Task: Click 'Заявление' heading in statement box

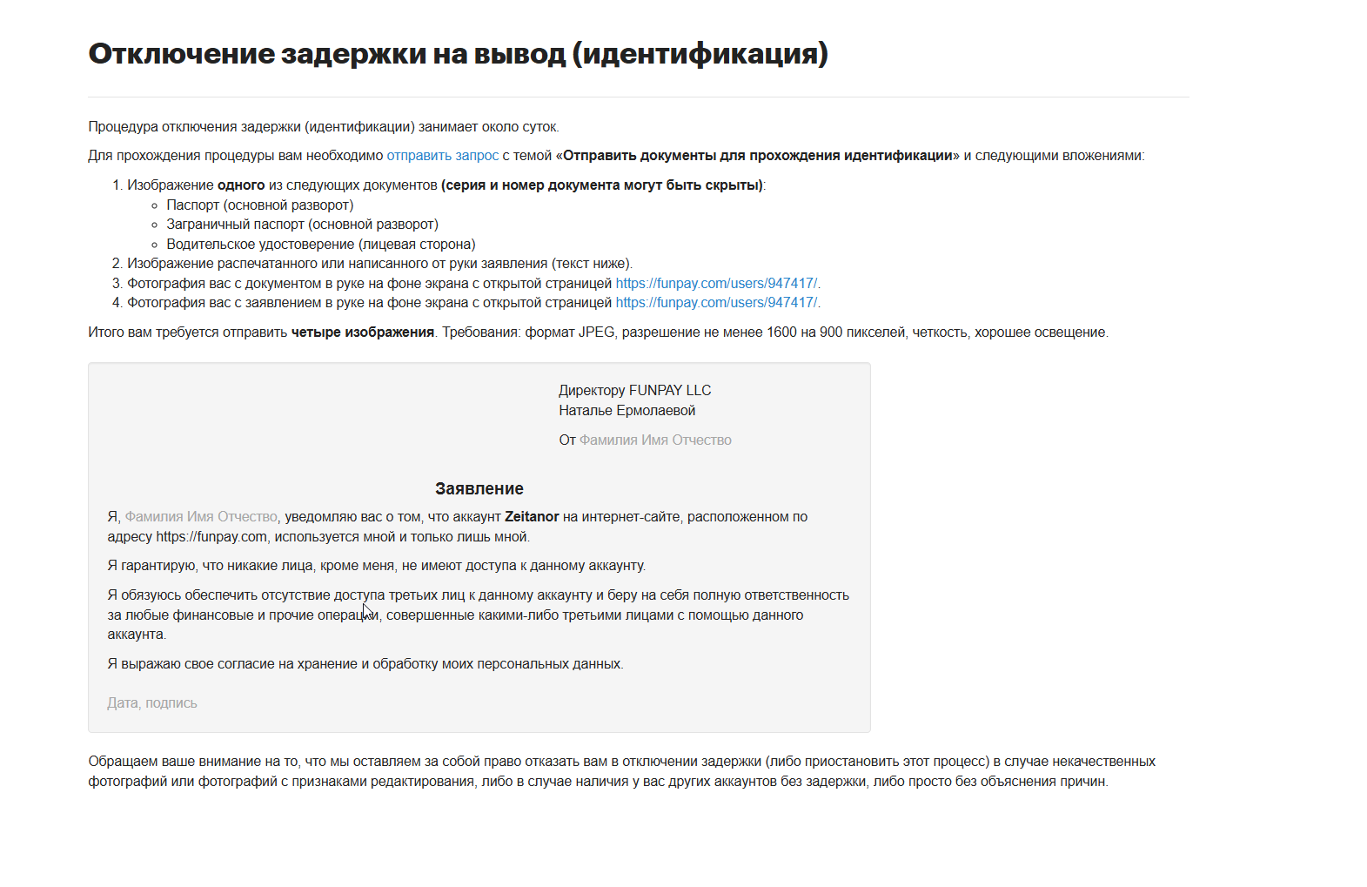Action: [x=479, y=489]
